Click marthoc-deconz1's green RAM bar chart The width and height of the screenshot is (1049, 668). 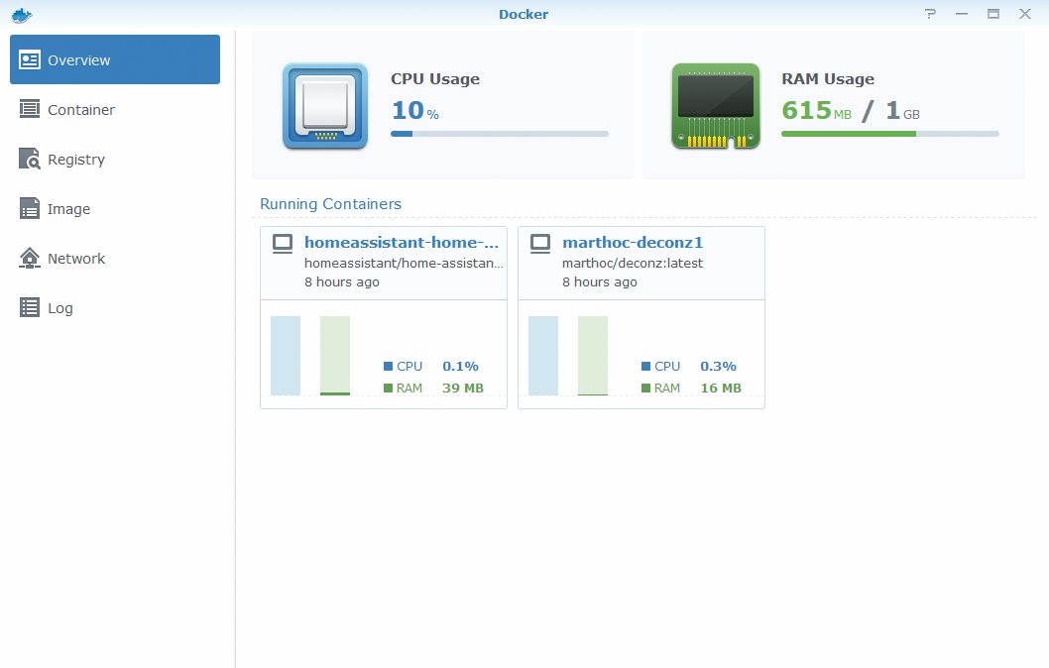coord(593,356)
